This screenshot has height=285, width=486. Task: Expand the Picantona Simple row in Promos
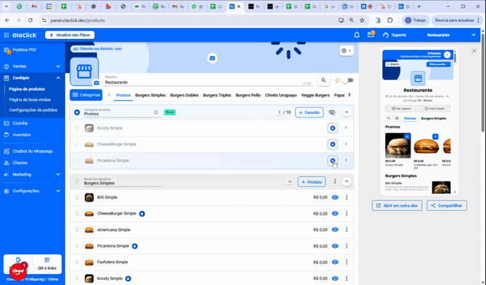click(x=346, y=160)
